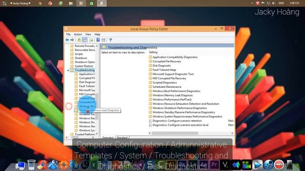
Task: Select Trusted Platform folder in tree
Action: click(82, 134)
